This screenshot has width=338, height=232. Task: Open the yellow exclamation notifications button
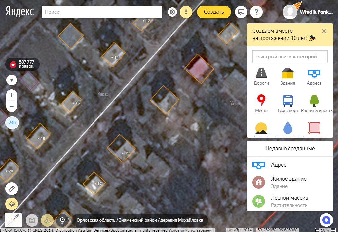(x=186, y=12)
